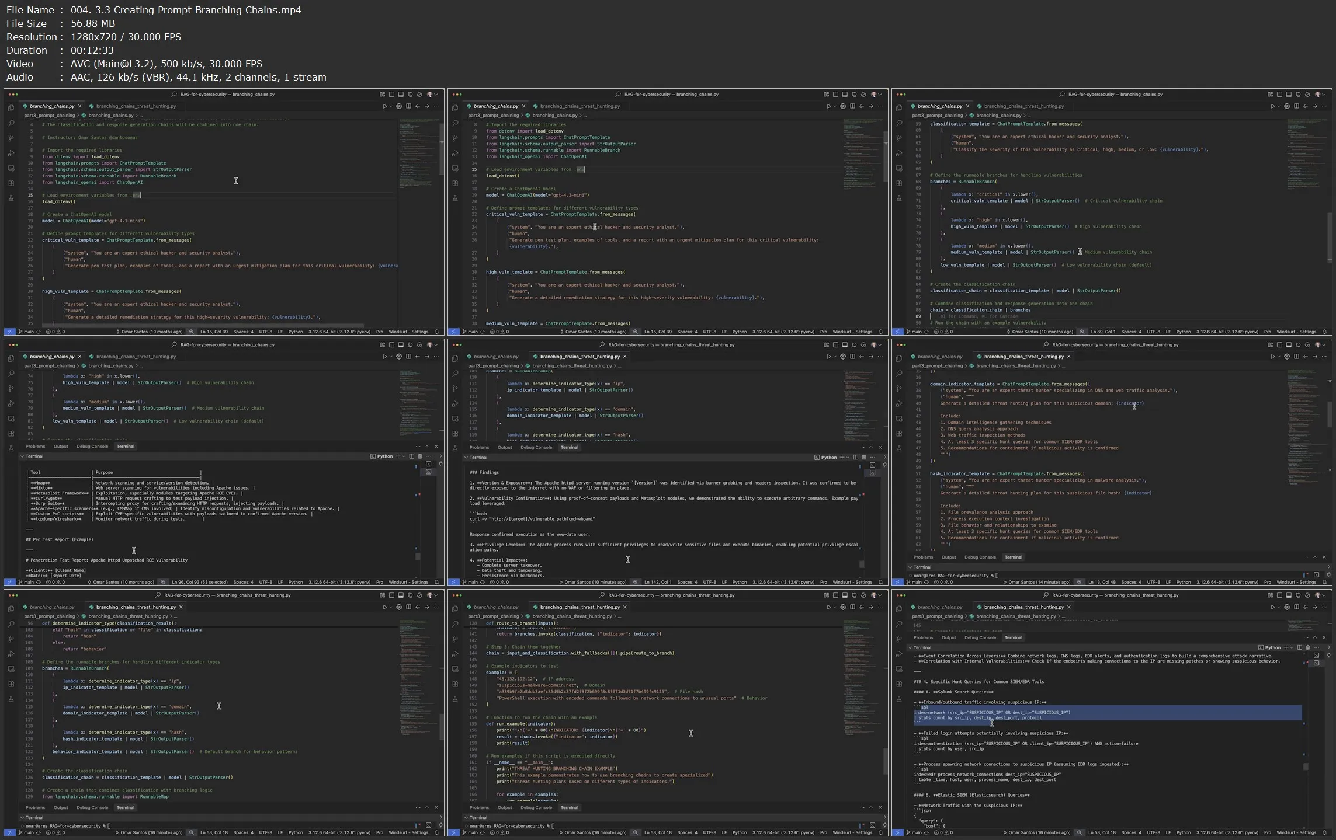Open Explorer sidebar icon in top-left frame
The width and height of the screenshot is (1336, 840).
tap(11, 109)
